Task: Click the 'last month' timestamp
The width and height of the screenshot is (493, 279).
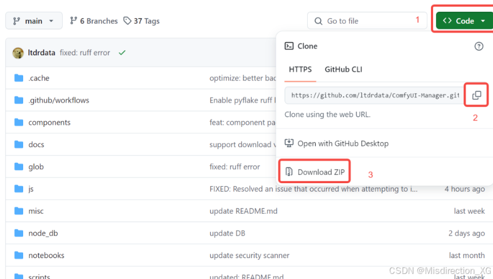Action: (467, 255)
